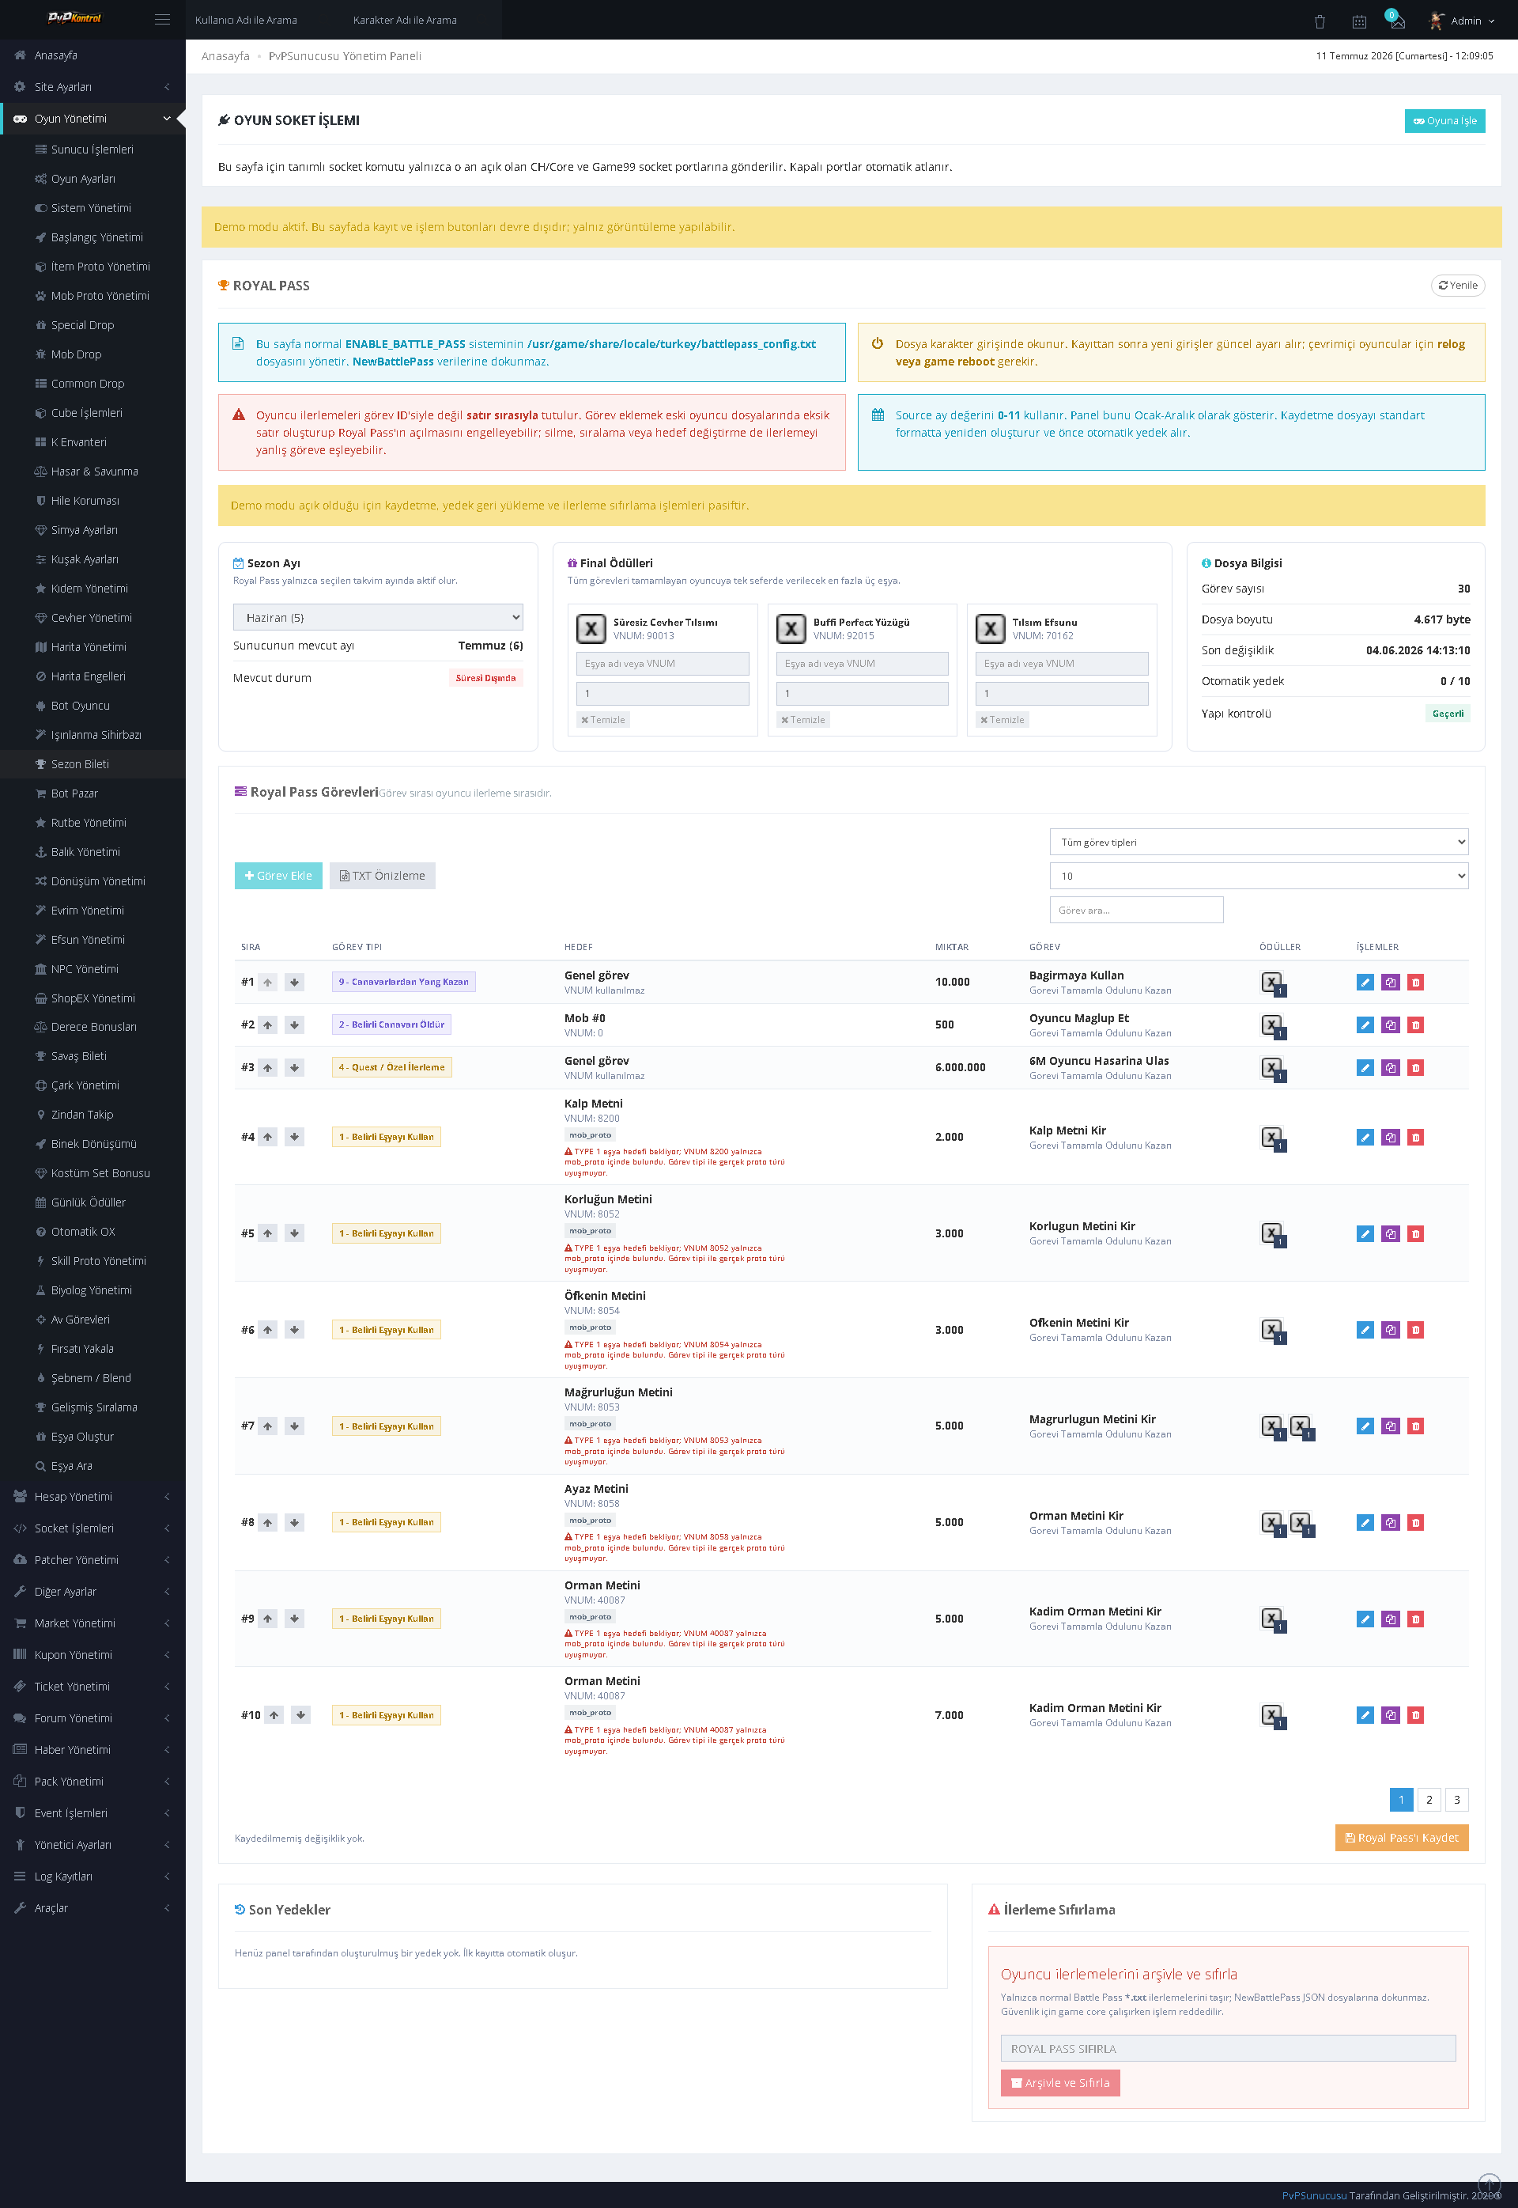Focus quantity field under Tılsım Efsunu
This screenshot has width=1518, height=2208.
(x=1062, y=694)
